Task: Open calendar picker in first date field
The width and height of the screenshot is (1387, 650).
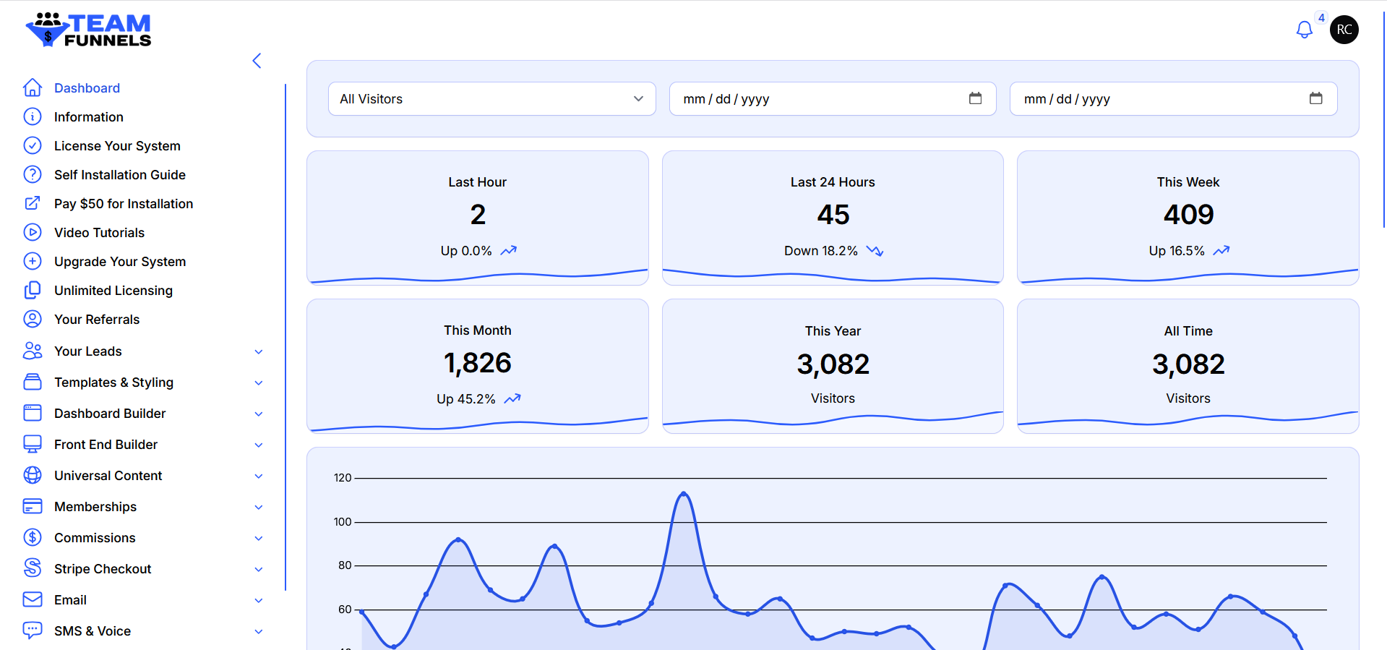Action: point(975,98)
